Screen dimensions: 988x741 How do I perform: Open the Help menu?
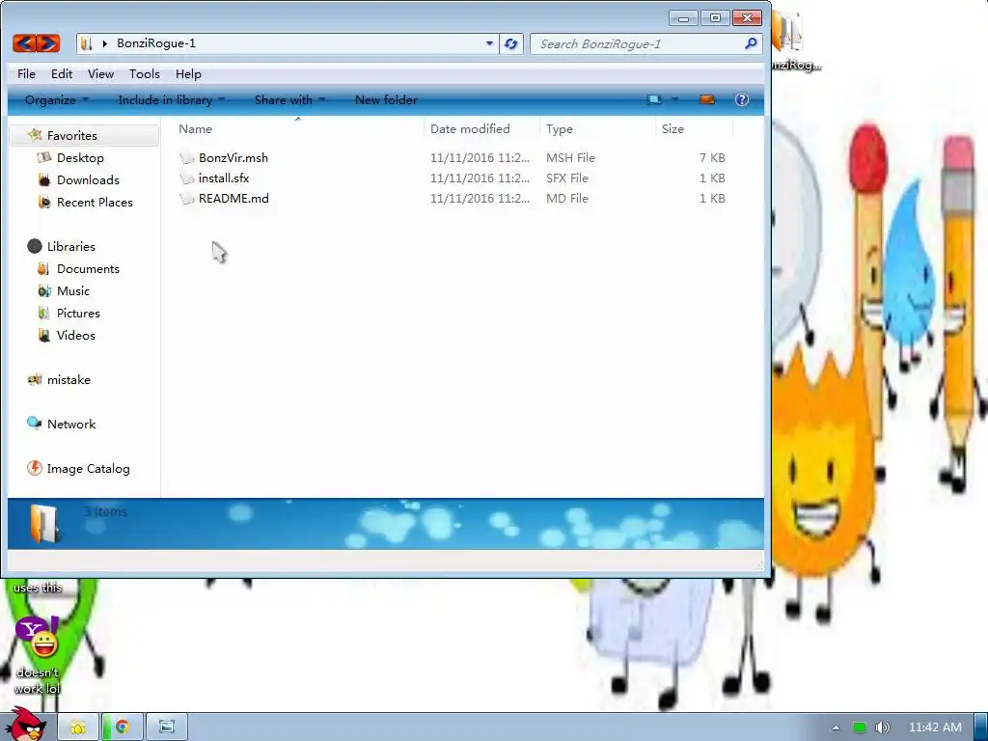[188, 73]
